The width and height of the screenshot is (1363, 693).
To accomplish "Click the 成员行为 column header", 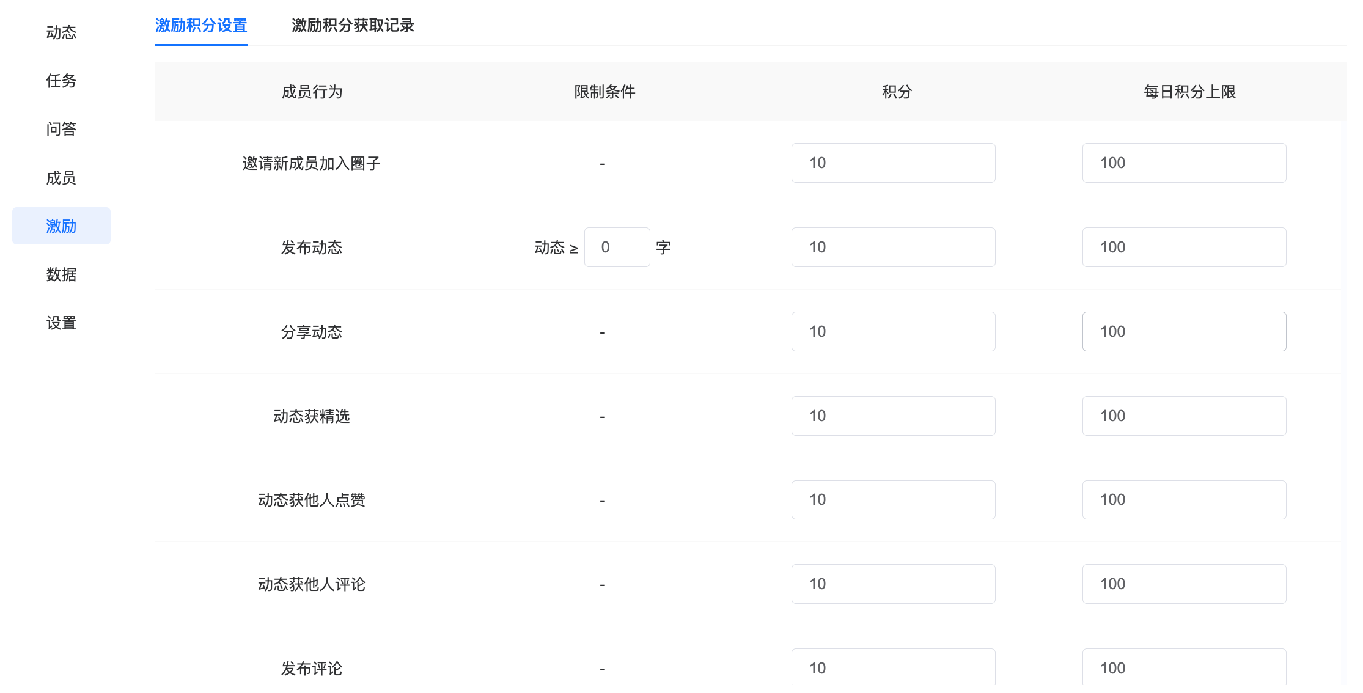I will click(x=312, y=92).
